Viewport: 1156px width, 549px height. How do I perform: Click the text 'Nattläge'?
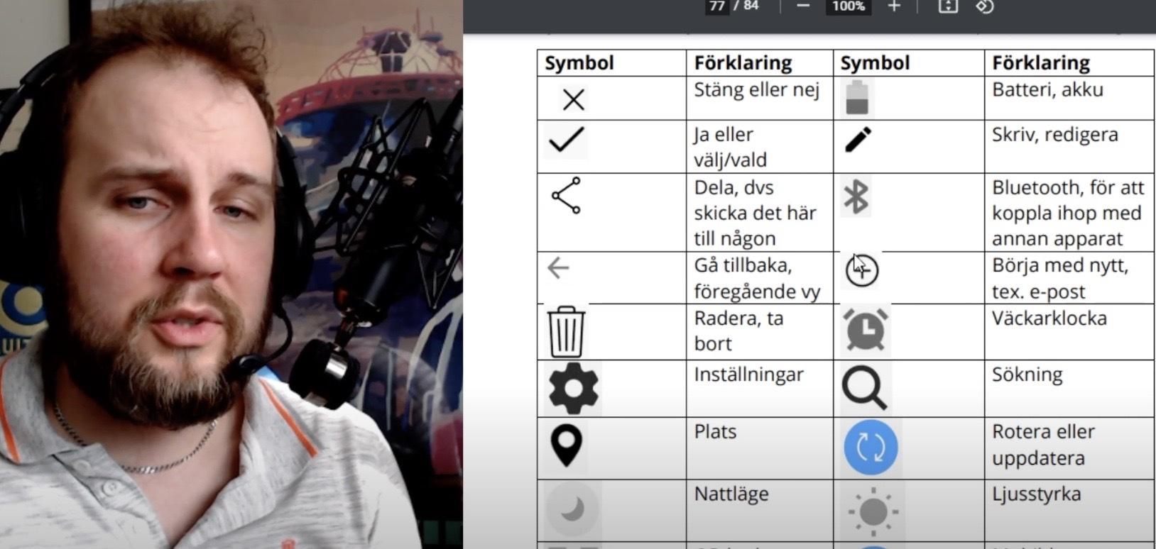731,494
